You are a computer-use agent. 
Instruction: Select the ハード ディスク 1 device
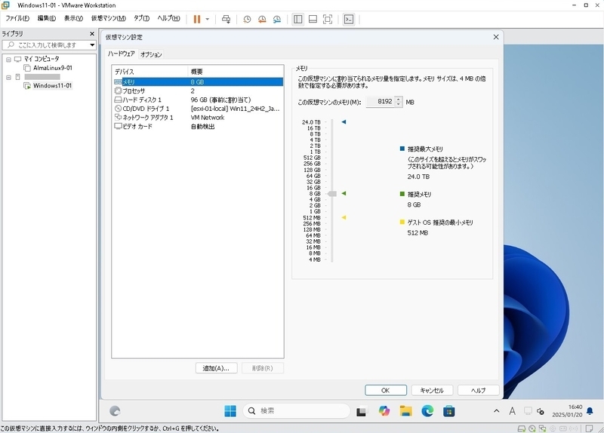pyautogui.click(x=199, y=100)
